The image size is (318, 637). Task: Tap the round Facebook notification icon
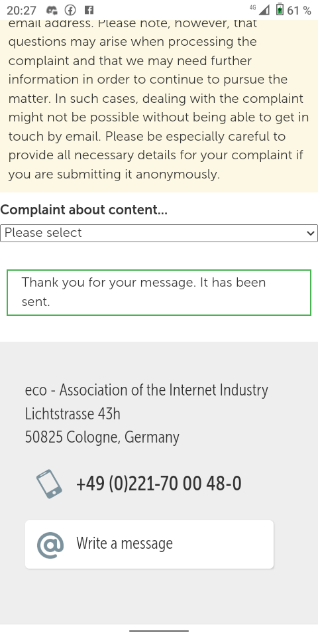click(71, 10)
